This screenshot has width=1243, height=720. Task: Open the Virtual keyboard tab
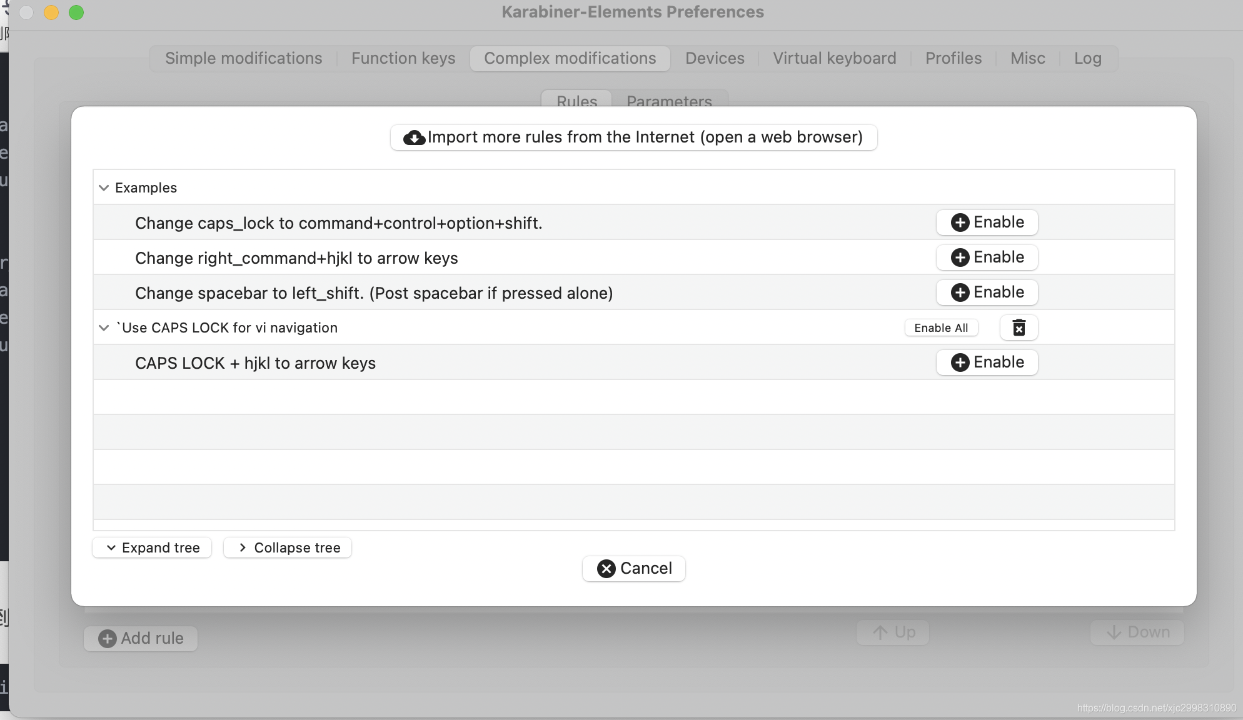point(834,58)
